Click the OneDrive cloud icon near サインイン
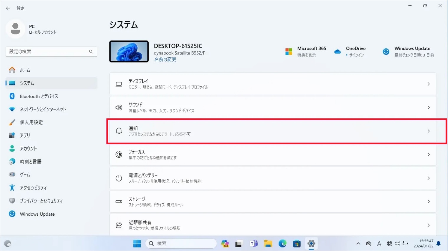Viewport: 448px width, 251px height. pos(337,51)
